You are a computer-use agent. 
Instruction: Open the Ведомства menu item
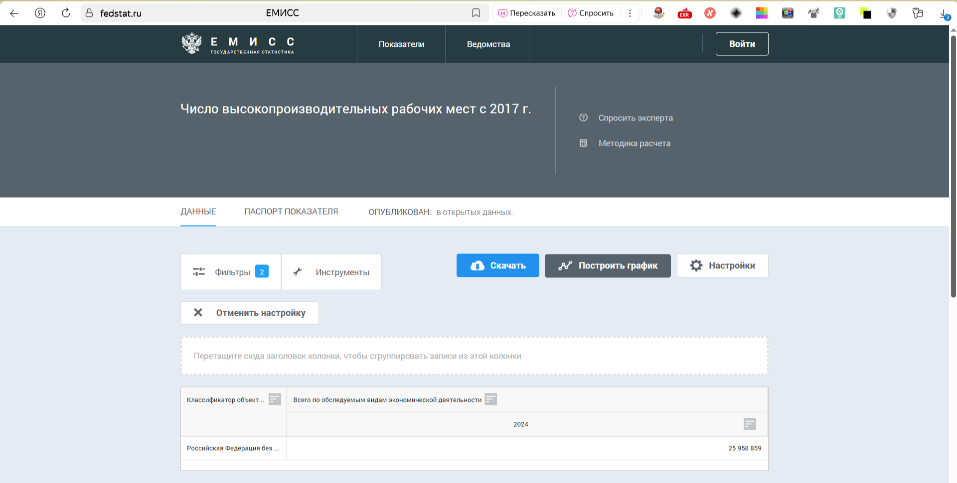488,44
